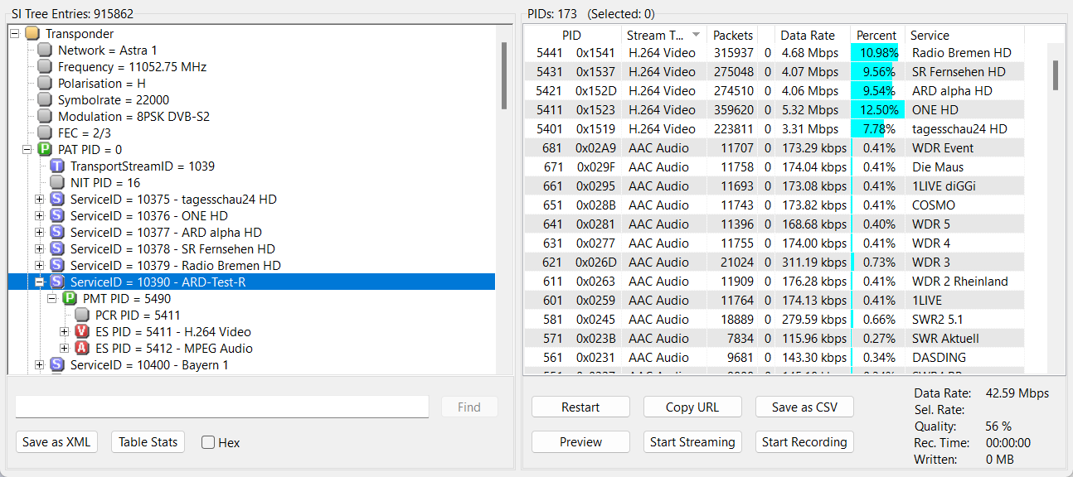Click the PCR PID 5411 gray icon
This screenshot has height=477, width=1073.
click(x=82, y=316)
